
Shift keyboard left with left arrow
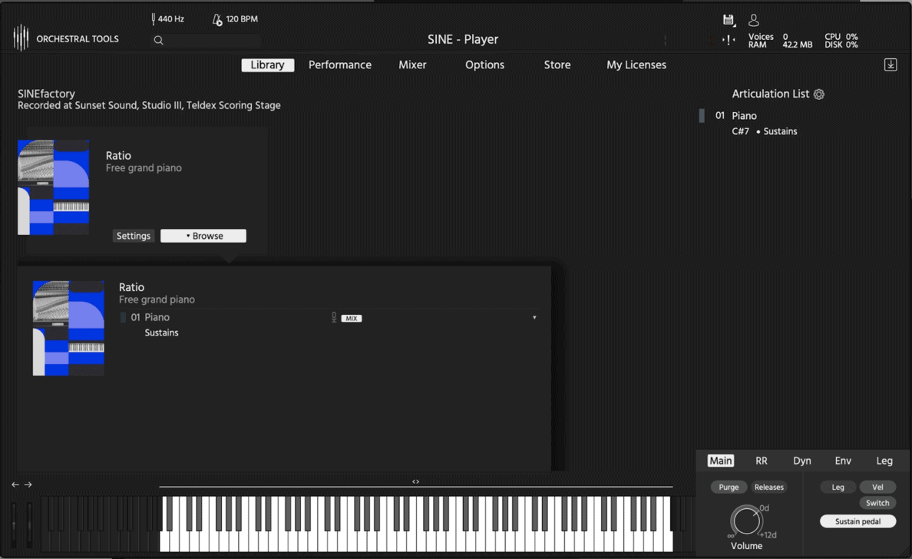click(x=15, y=485)
